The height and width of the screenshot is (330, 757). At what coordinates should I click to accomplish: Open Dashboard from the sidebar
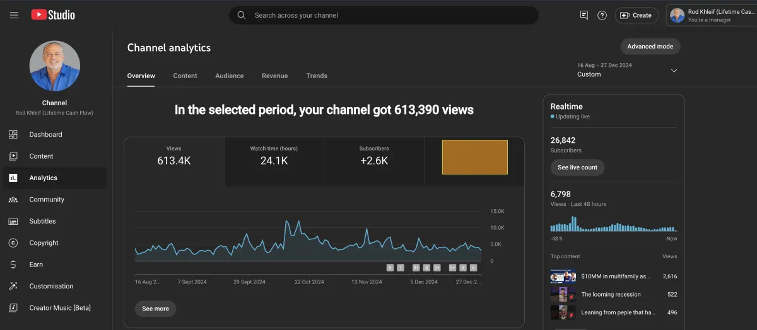point(45,135)
